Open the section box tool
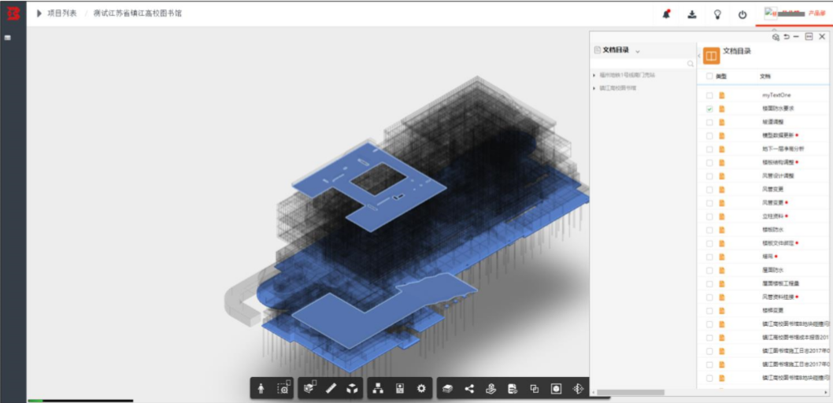This screenshot has height=403, width=833. pyautogui.click(x=309, y=388)
